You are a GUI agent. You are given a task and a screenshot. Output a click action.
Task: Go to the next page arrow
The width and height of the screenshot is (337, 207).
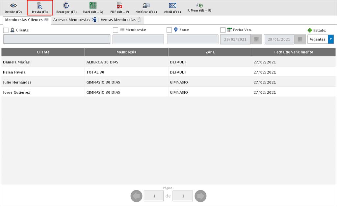[x=200, y=196]
